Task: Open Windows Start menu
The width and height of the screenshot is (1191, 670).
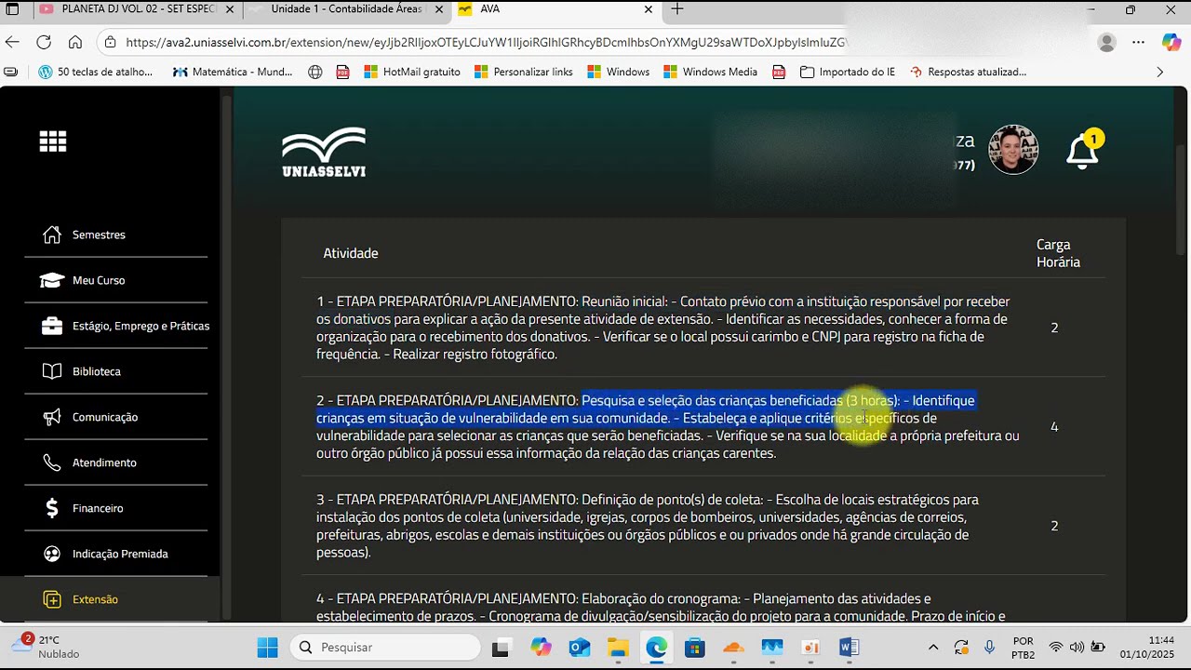Action: click(x=267, y=647)
